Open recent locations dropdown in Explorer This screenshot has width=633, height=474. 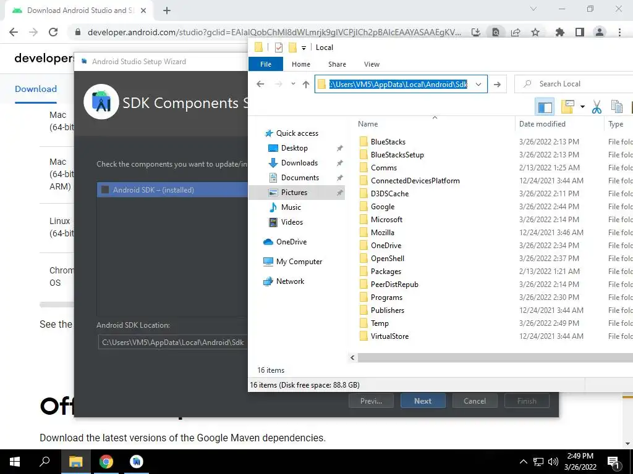pos(293,84)
